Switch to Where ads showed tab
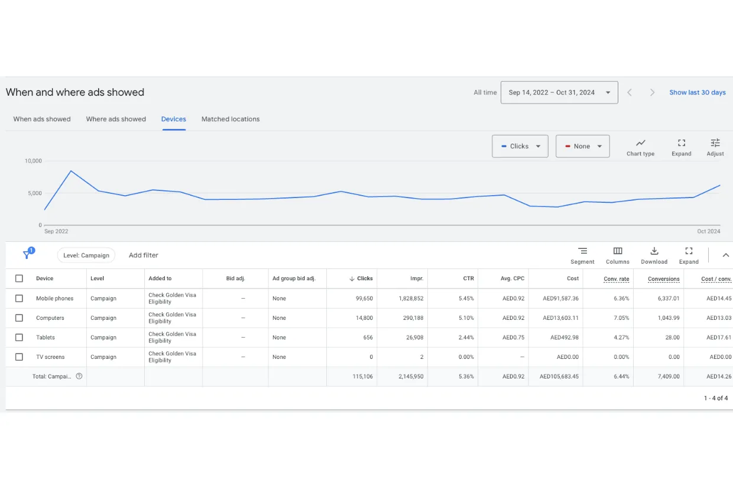The width and height of the screenshot is (733, 489). 116,119
